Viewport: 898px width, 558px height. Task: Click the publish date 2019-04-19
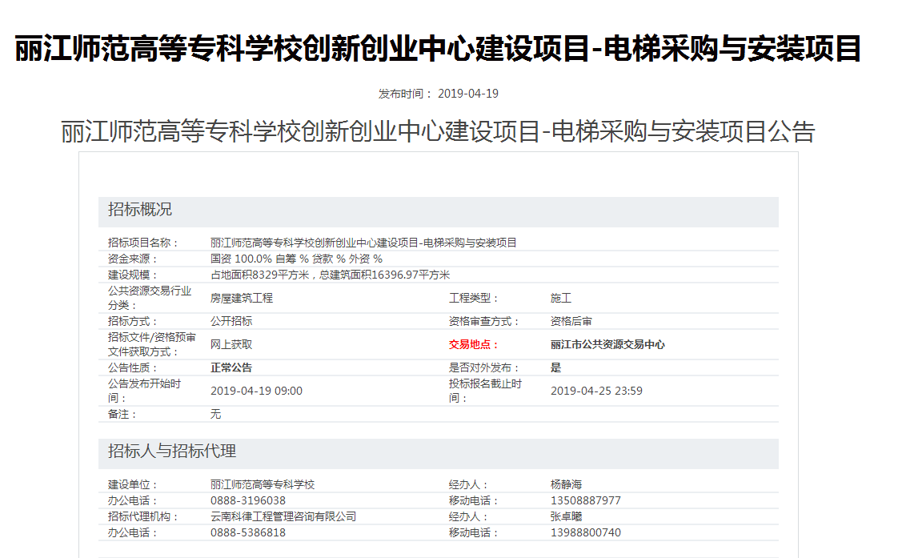[x=467, y=94]
